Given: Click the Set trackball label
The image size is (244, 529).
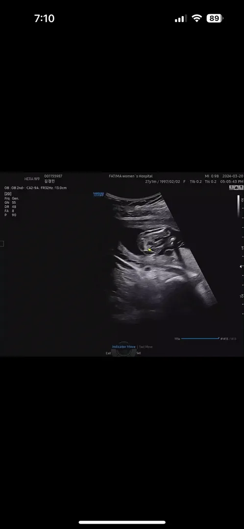Looking at the screenshot, I should pyautogui.click(x=139, y=353).
